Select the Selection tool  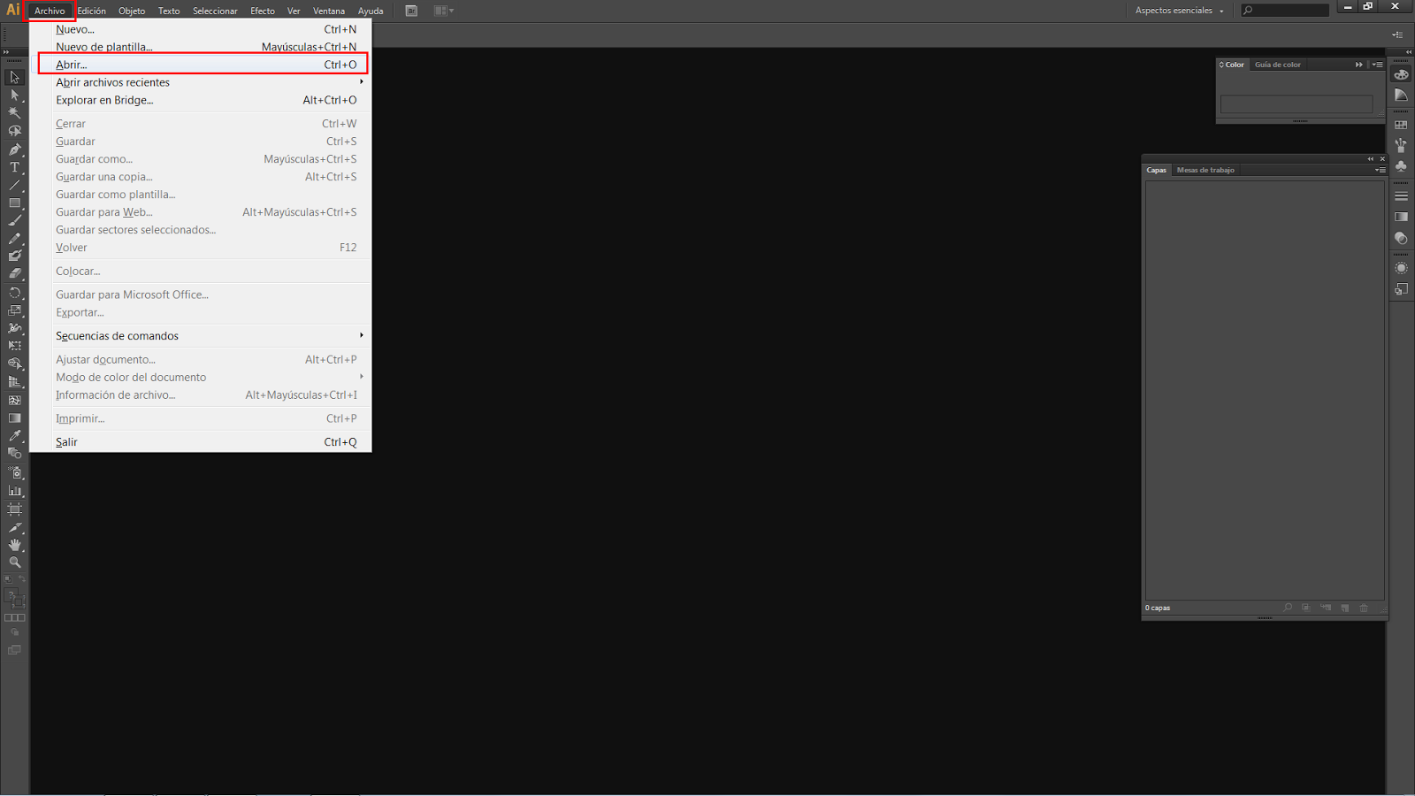coord(14,77)
